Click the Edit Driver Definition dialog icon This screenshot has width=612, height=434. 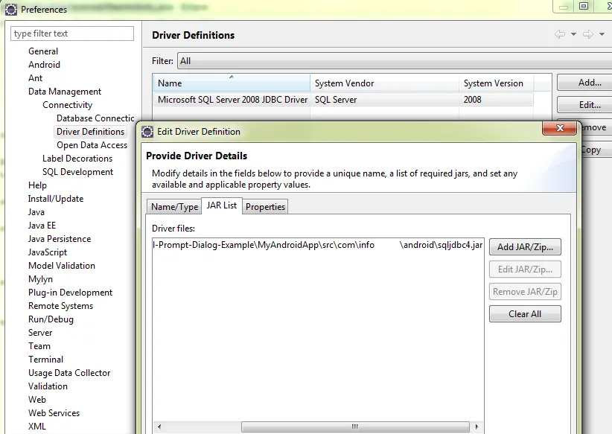tap(148, 132)
